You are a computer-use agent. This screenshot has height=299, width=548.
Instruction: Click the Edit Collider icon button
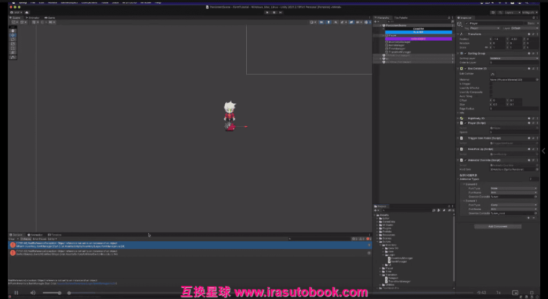pos(492,74)
